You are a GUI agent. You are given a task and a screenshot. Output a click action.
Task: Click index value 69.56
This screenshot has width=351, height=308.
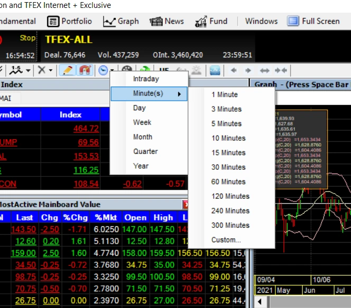[x=88, y=142]
